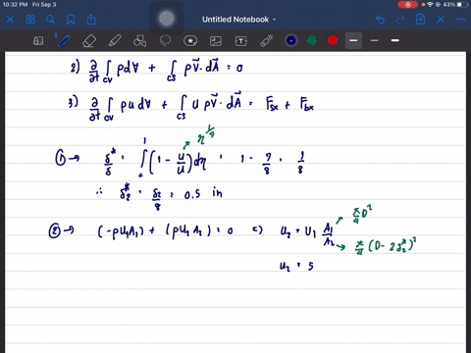The image size is (471, 353).
Task: Open the page thumbnails grid view
Action: pyautogui.click(x=30, y=20)
